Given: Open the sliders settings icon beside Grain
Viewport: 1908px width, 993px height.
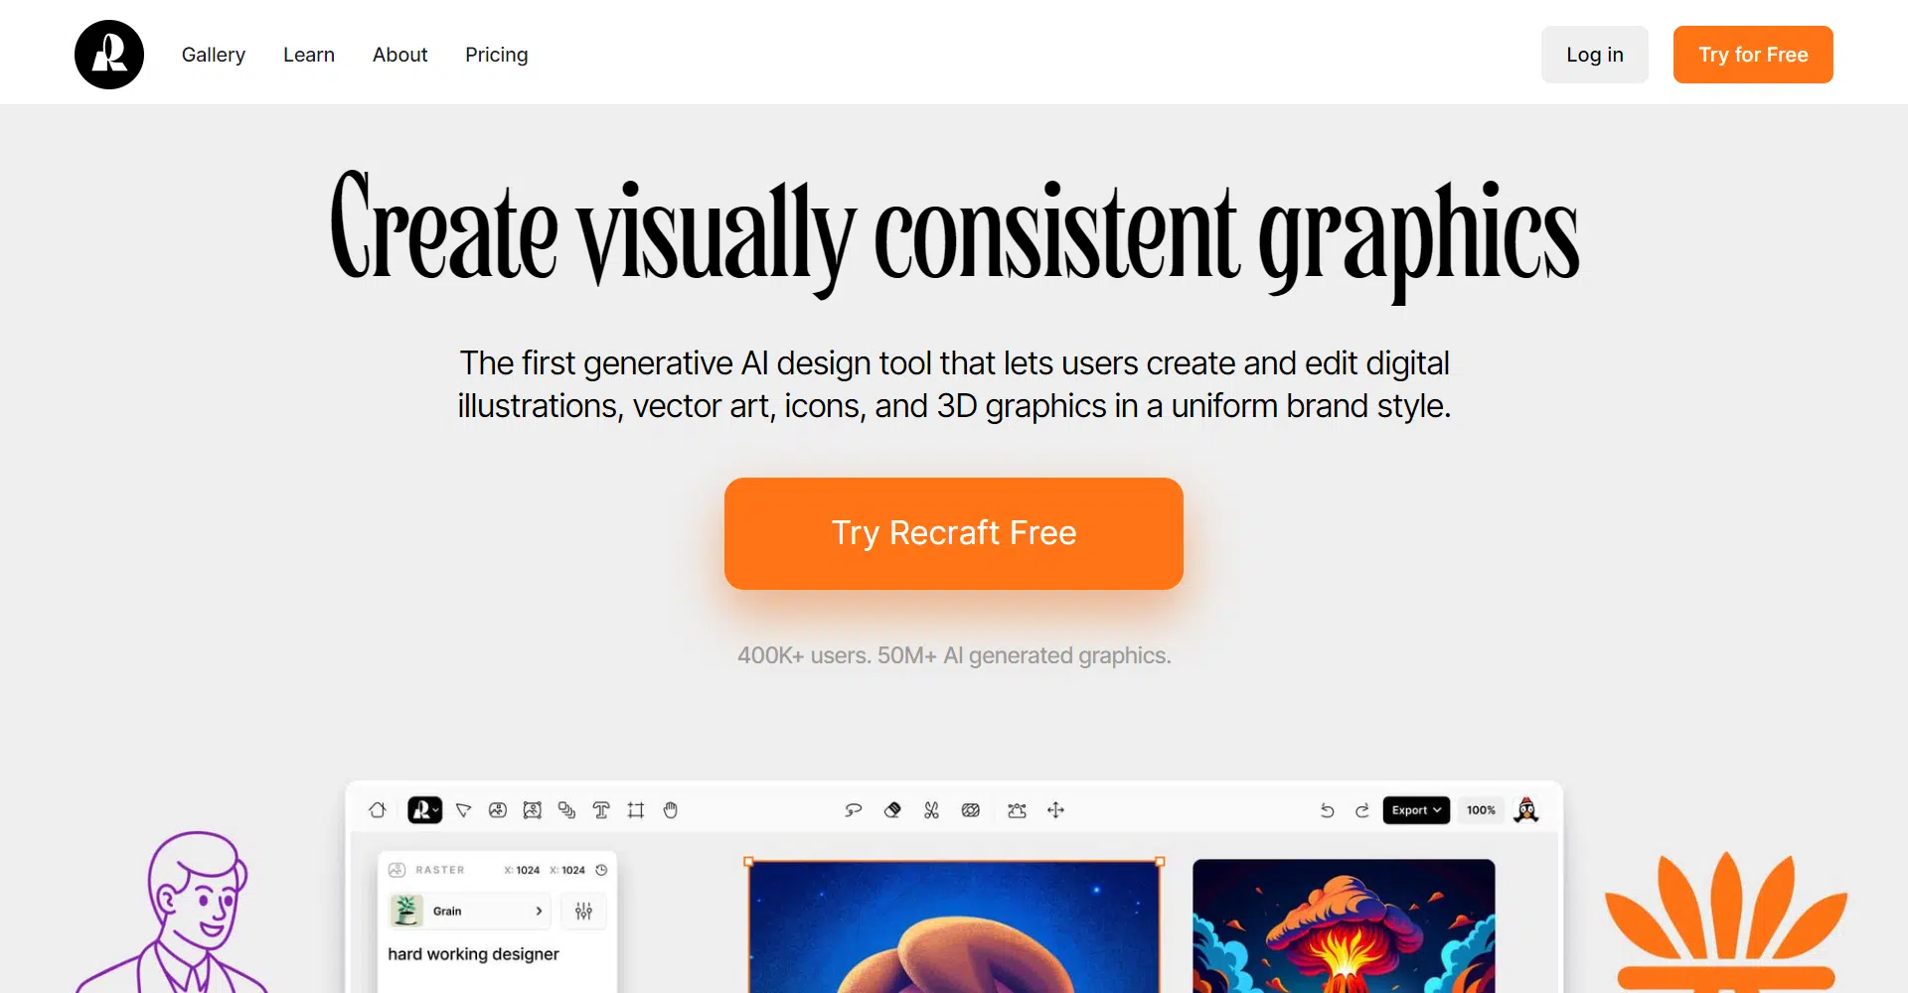Looking at the screenshot, I should coord(583,911).
